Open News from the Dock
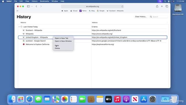 (x=135, y=99)
